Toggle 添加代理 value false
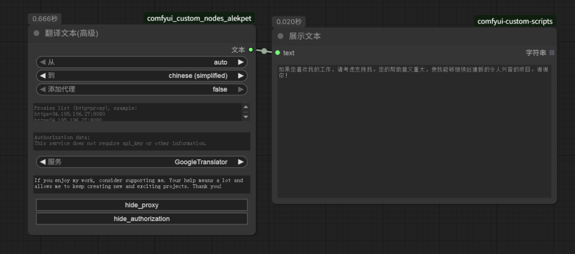 click(x=141, y=89)
